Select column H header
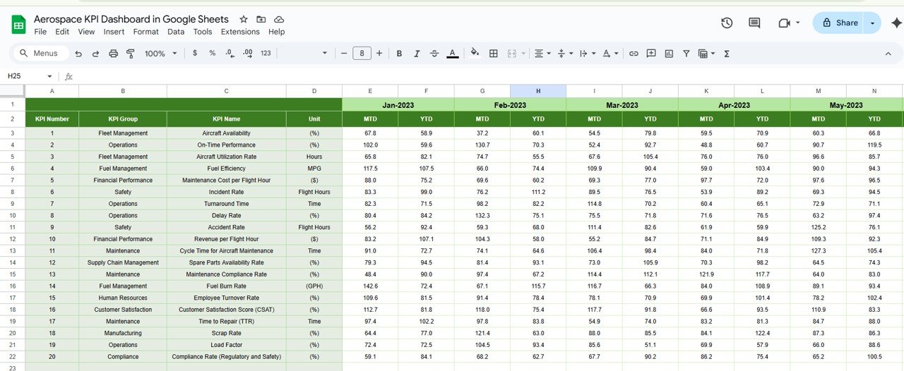Viewport: 904px width, 371px height. tap(538, 91)
